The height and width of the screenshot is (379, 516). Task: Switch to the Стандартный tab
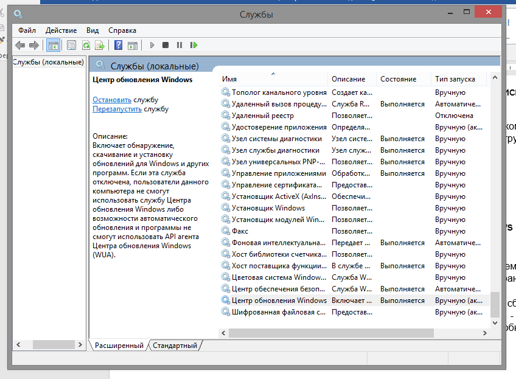(175, 346)
